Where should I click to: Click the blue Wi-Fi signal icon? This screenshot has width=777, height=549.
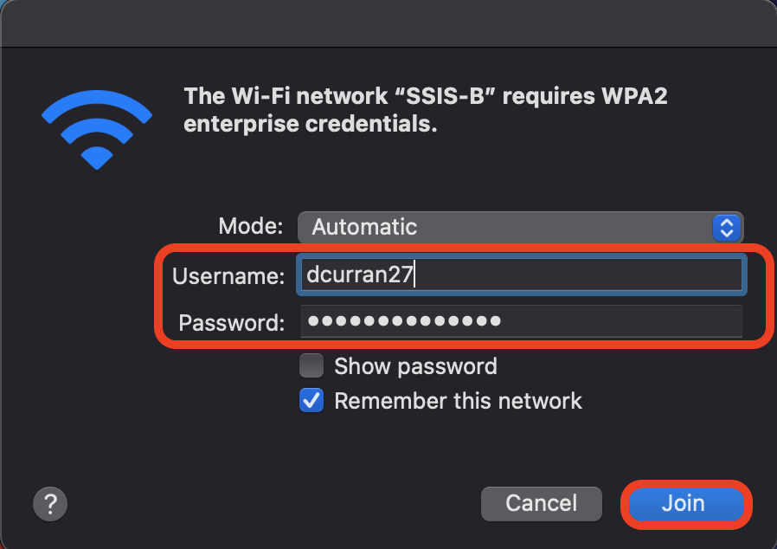click(x=96, y=128)
